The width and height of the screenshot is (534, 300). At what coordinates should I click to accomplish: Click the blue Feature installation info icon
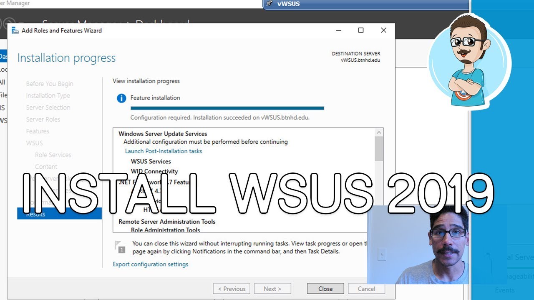click(x=121, y=98)
